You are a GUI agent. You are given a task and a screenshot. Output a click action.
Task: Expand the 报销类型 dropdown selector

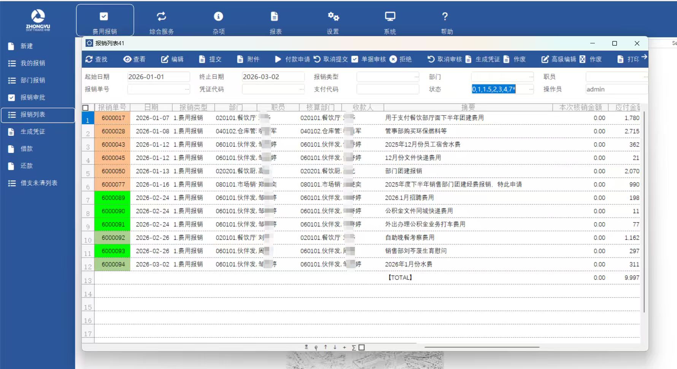tap(416, 77)
